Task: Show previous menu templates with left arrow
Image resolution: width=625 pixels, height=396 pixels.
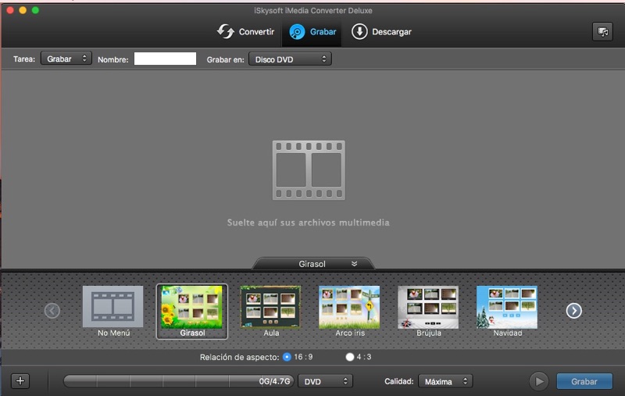Action: [x=52, y=311]
